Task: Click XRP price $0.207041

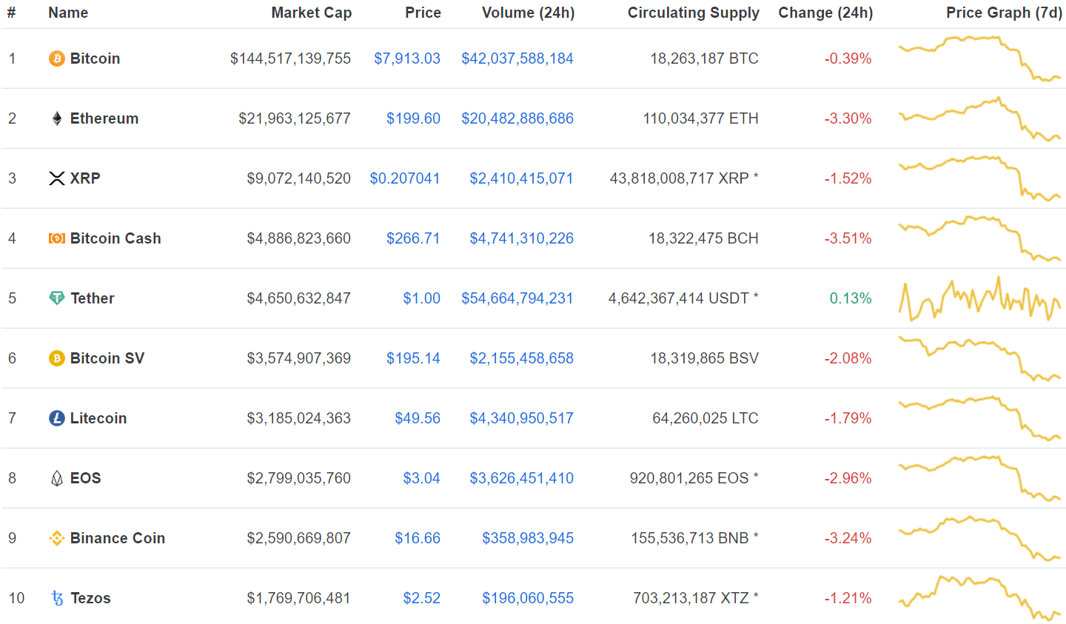Action: click(x=405, y=178)
